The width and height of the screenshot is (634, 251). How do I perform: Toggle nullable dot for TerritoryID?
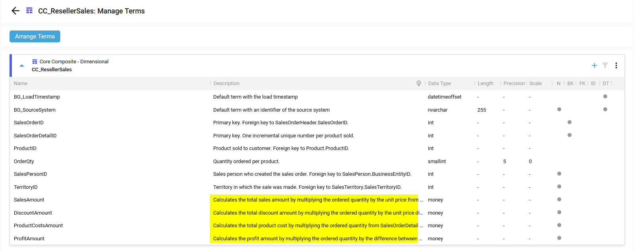559,186
